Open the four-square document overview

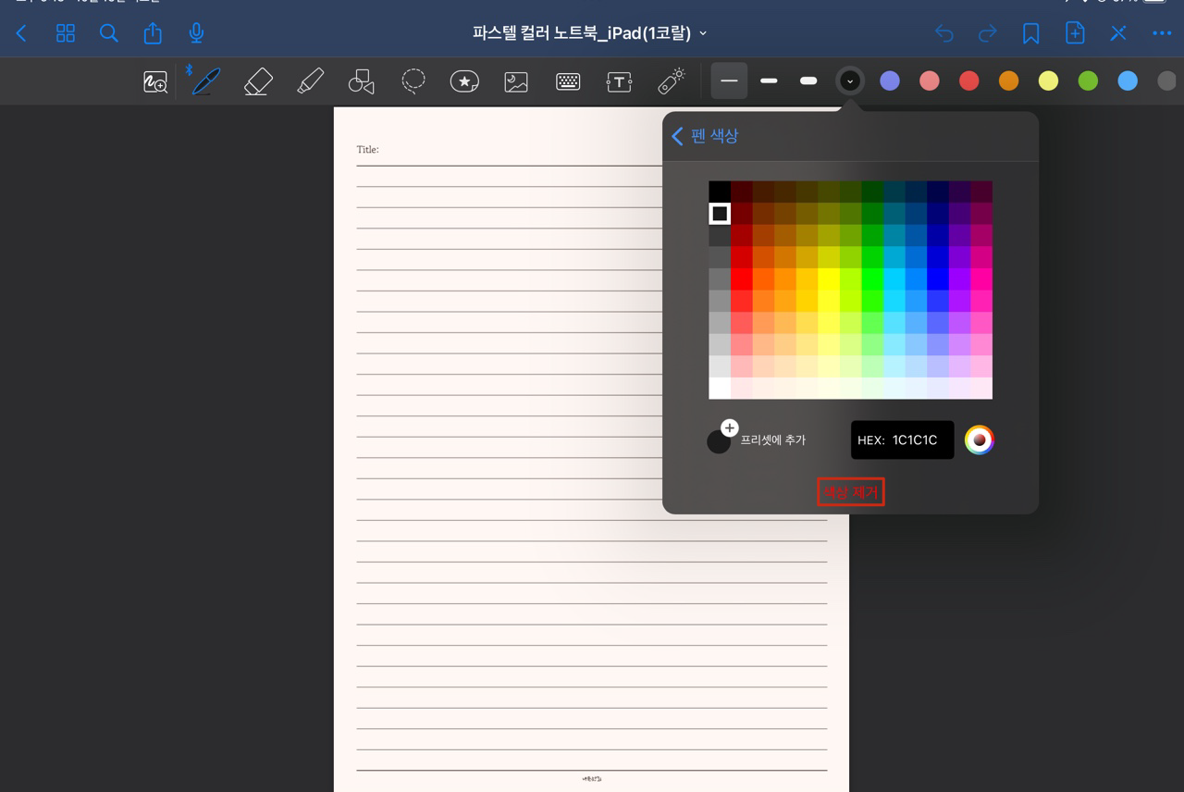point(65,33)
